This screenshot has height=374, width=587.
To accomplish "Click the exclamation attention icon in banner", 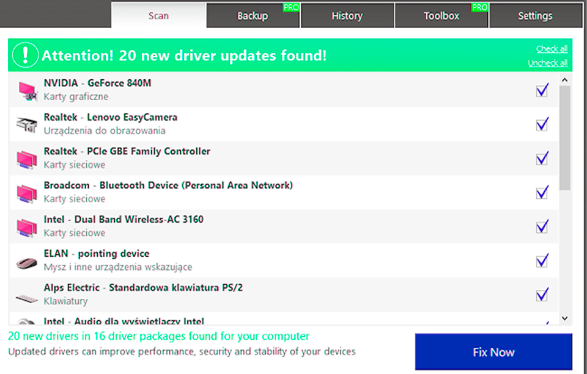I will pos(25,55).
